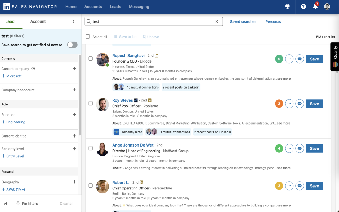339x212 pixels.
Task: Open the Messaging menu
Action: tap(139, 7)
